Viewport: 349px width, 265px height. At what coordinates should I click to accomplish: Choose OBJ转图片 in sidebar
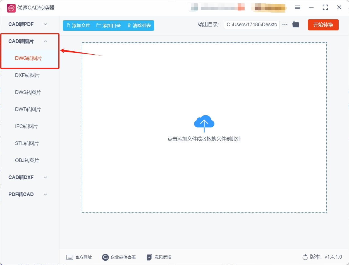[x=27, y=160]
